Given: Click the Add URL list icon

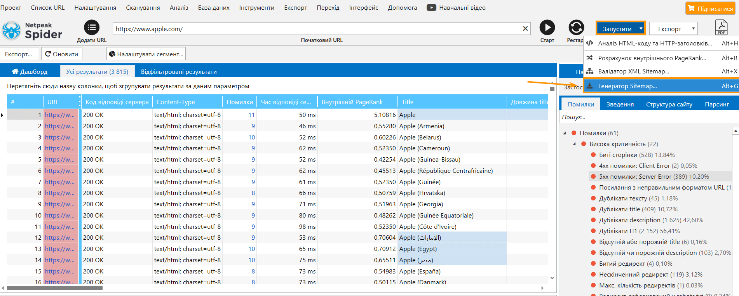Looking at the screenshot, I should click(x=92, y=28).
